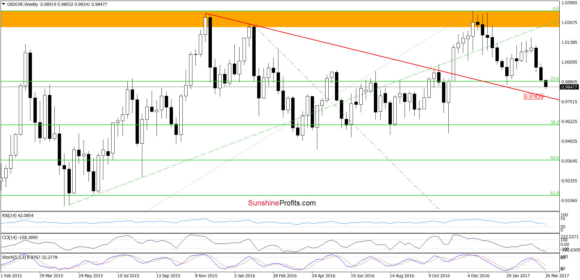Click the 1.00095 price axis value

[569, 62]
